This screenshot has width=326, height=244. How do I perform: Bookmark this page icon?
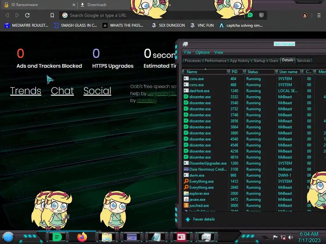click(x=52, y=15)
